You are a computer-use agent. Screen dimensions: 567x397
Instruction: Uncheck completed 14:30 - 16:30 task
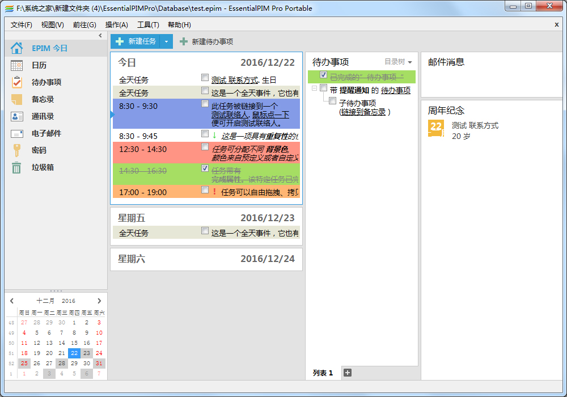tap(205, 168)
